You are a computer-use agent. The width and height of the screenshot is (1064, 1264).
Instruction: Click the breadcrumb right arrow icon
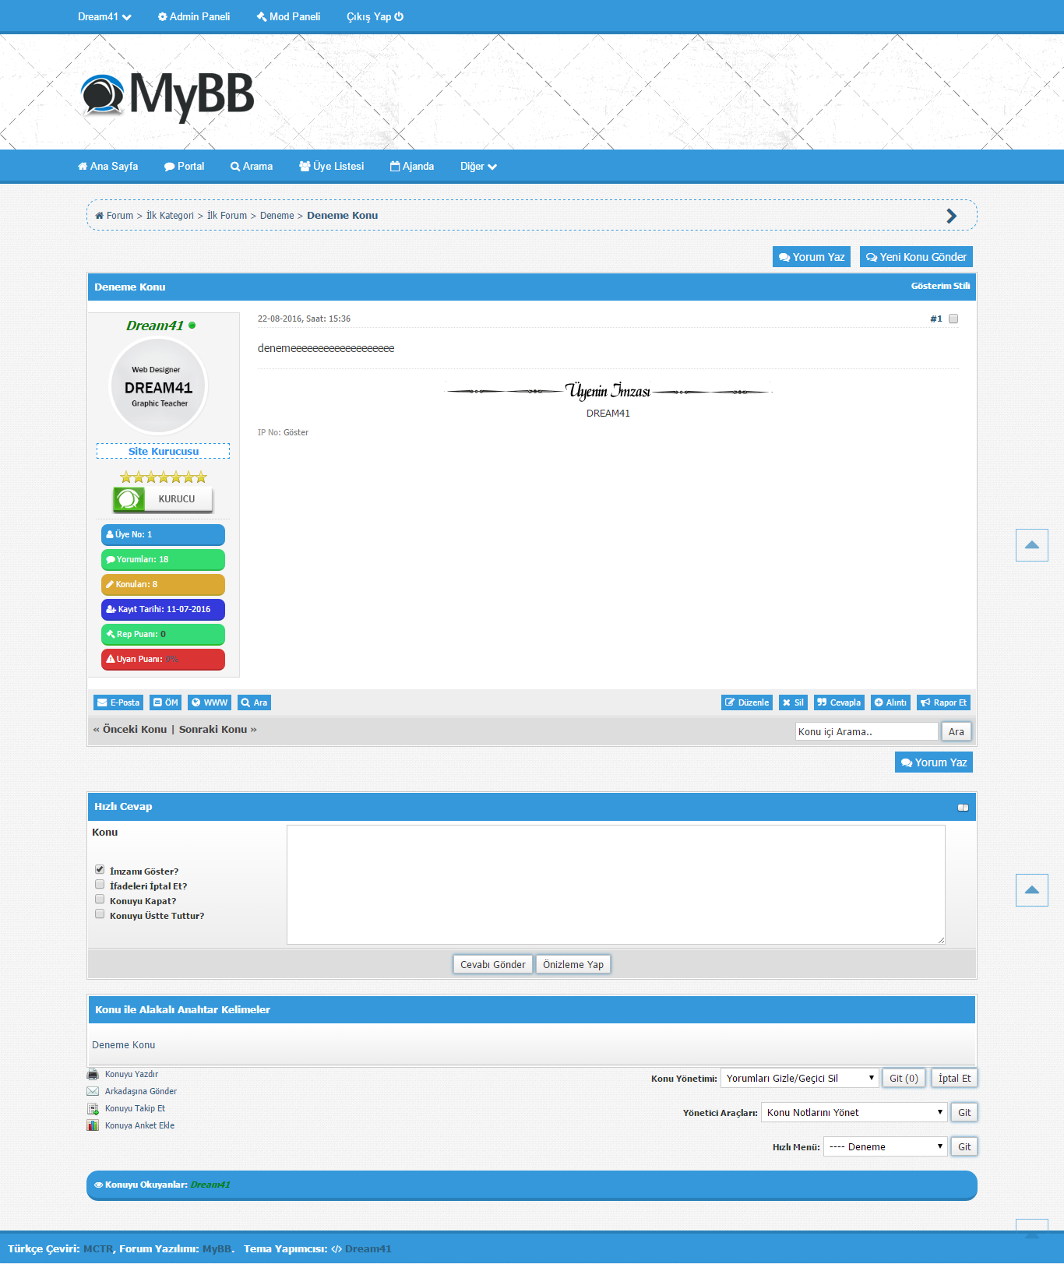(x=951, y=216)
